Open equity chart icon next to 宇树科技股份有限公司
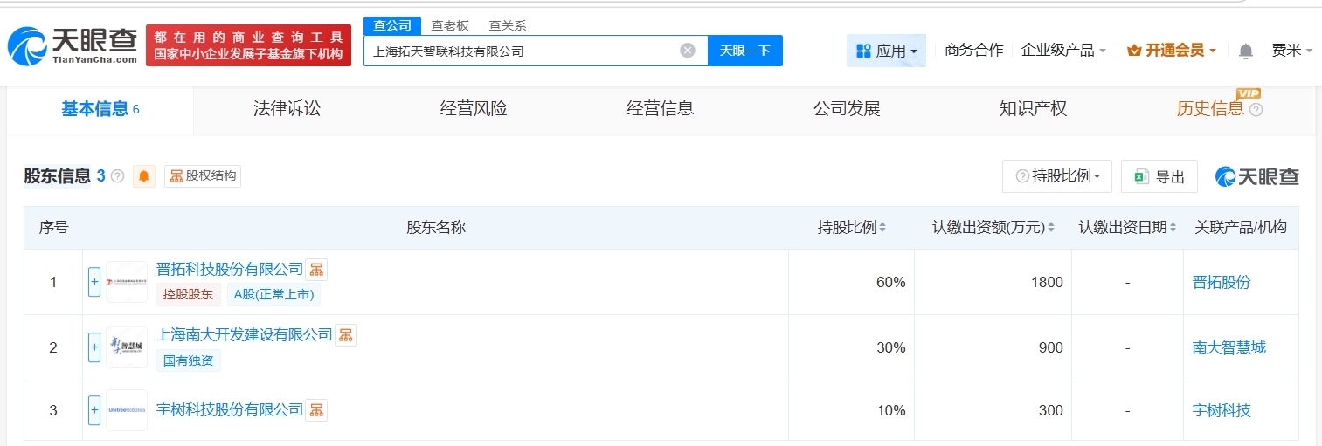The height and width of the screenshot is (446, 1322). 316,409
